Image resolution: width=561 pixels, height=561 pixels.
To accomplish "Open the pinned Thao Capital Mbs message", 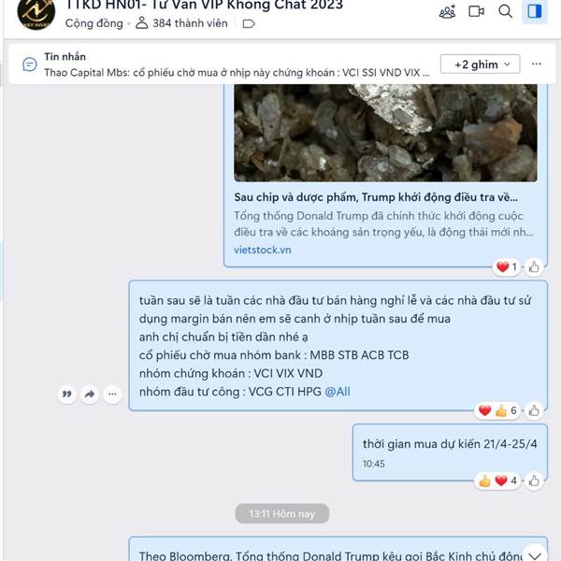I will point(237,65).
